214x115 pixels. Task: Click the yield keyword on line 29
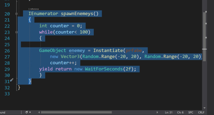(46, 69)
